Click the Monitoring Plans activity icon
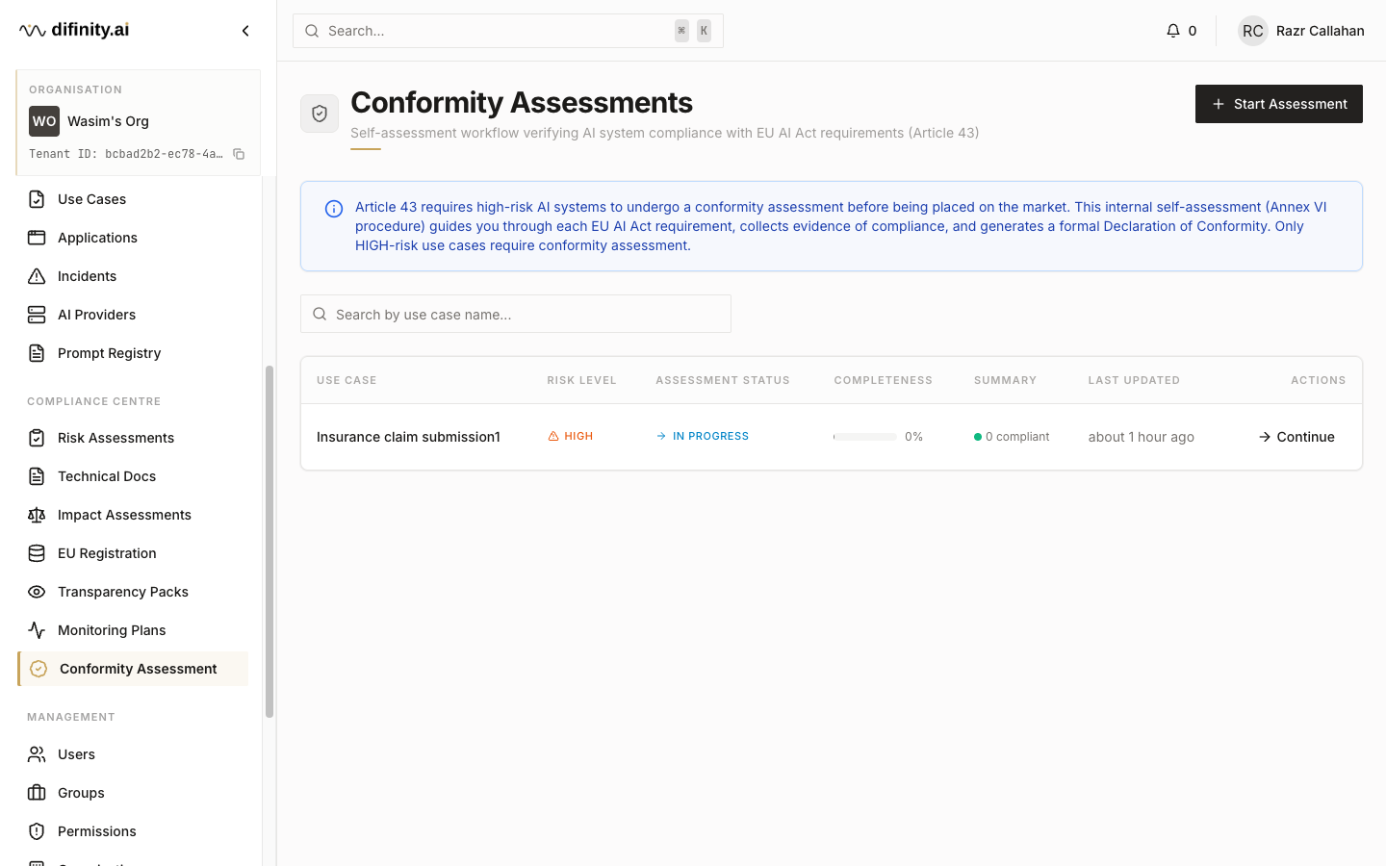The image size is (1386, 866). (x=37, y=630)
